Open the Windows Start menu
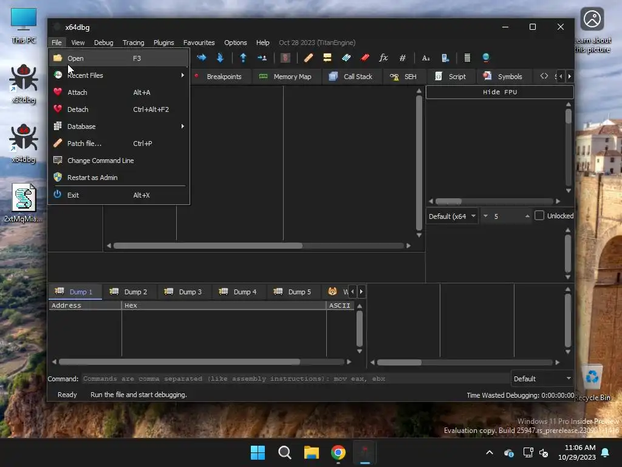 tap(258, 452)
